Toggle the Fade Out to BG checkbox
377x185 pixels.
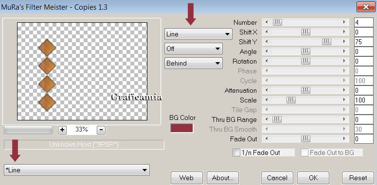(x=305, y=152)
